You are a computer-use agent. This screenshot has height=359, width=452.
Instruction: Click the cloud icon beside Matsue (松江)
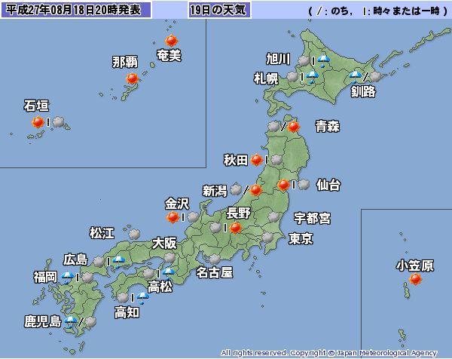(x=133, y=234)
